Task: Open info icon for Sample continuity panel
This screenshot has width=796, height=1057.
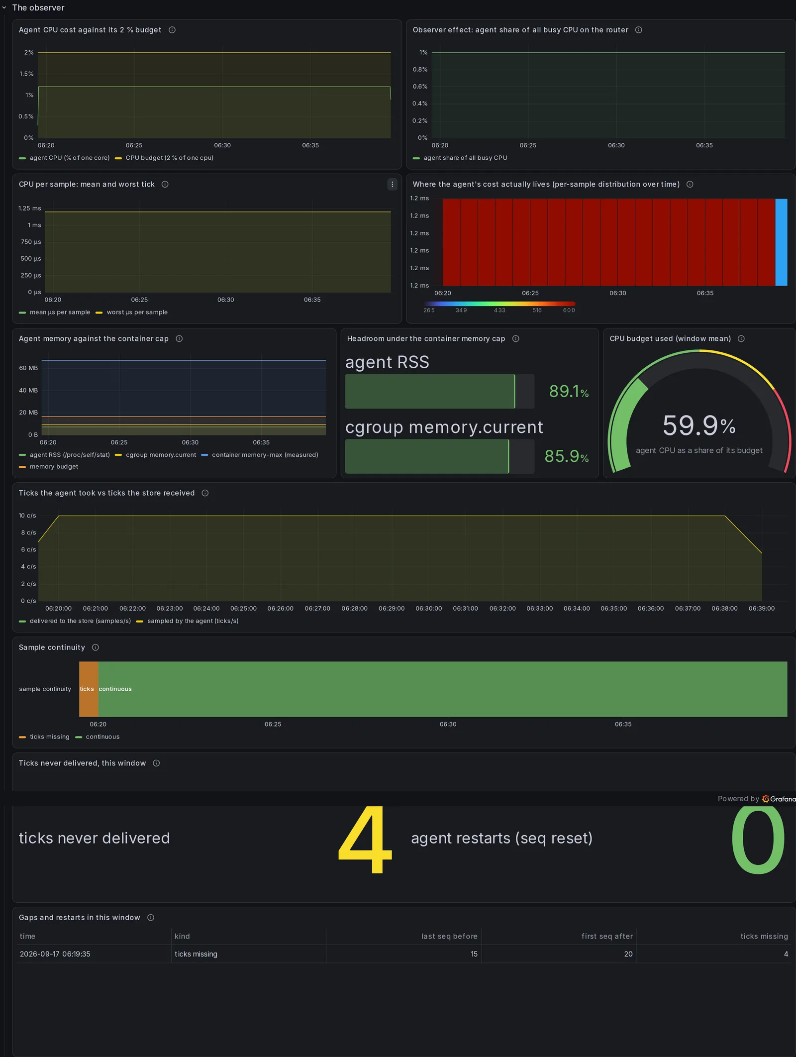Action: 96,647
